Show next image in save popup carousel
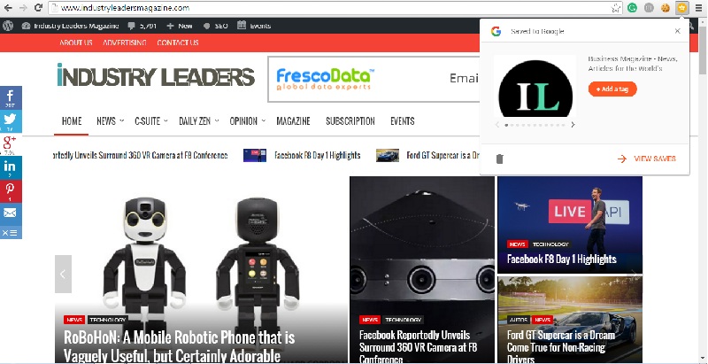 [x=573, y=125]
